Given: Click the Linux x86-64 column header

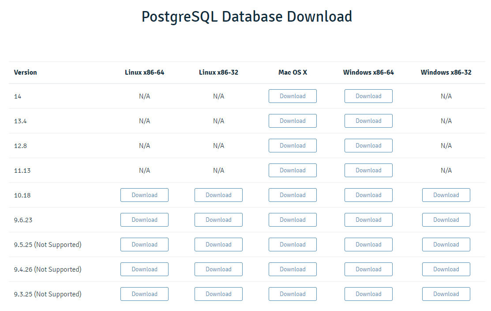Looking at the screenshot, I should pyautogui.click(x=144, y=72).
